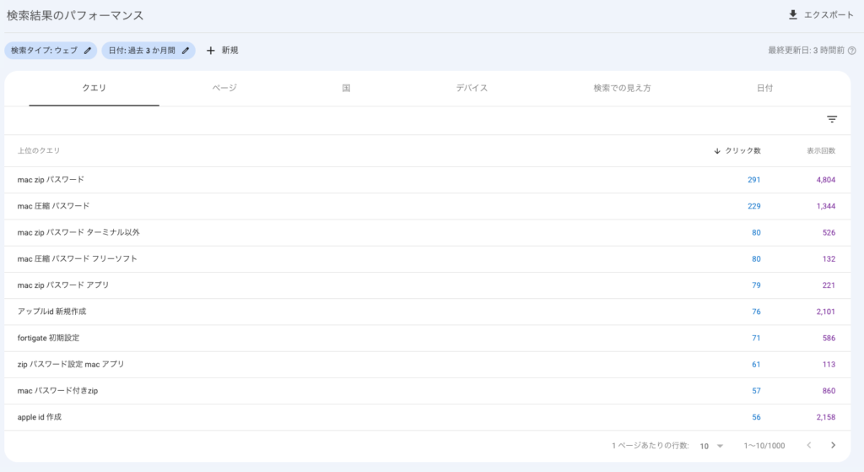
Task: Click the 291 clicks value
Action: tap(753, 180)
